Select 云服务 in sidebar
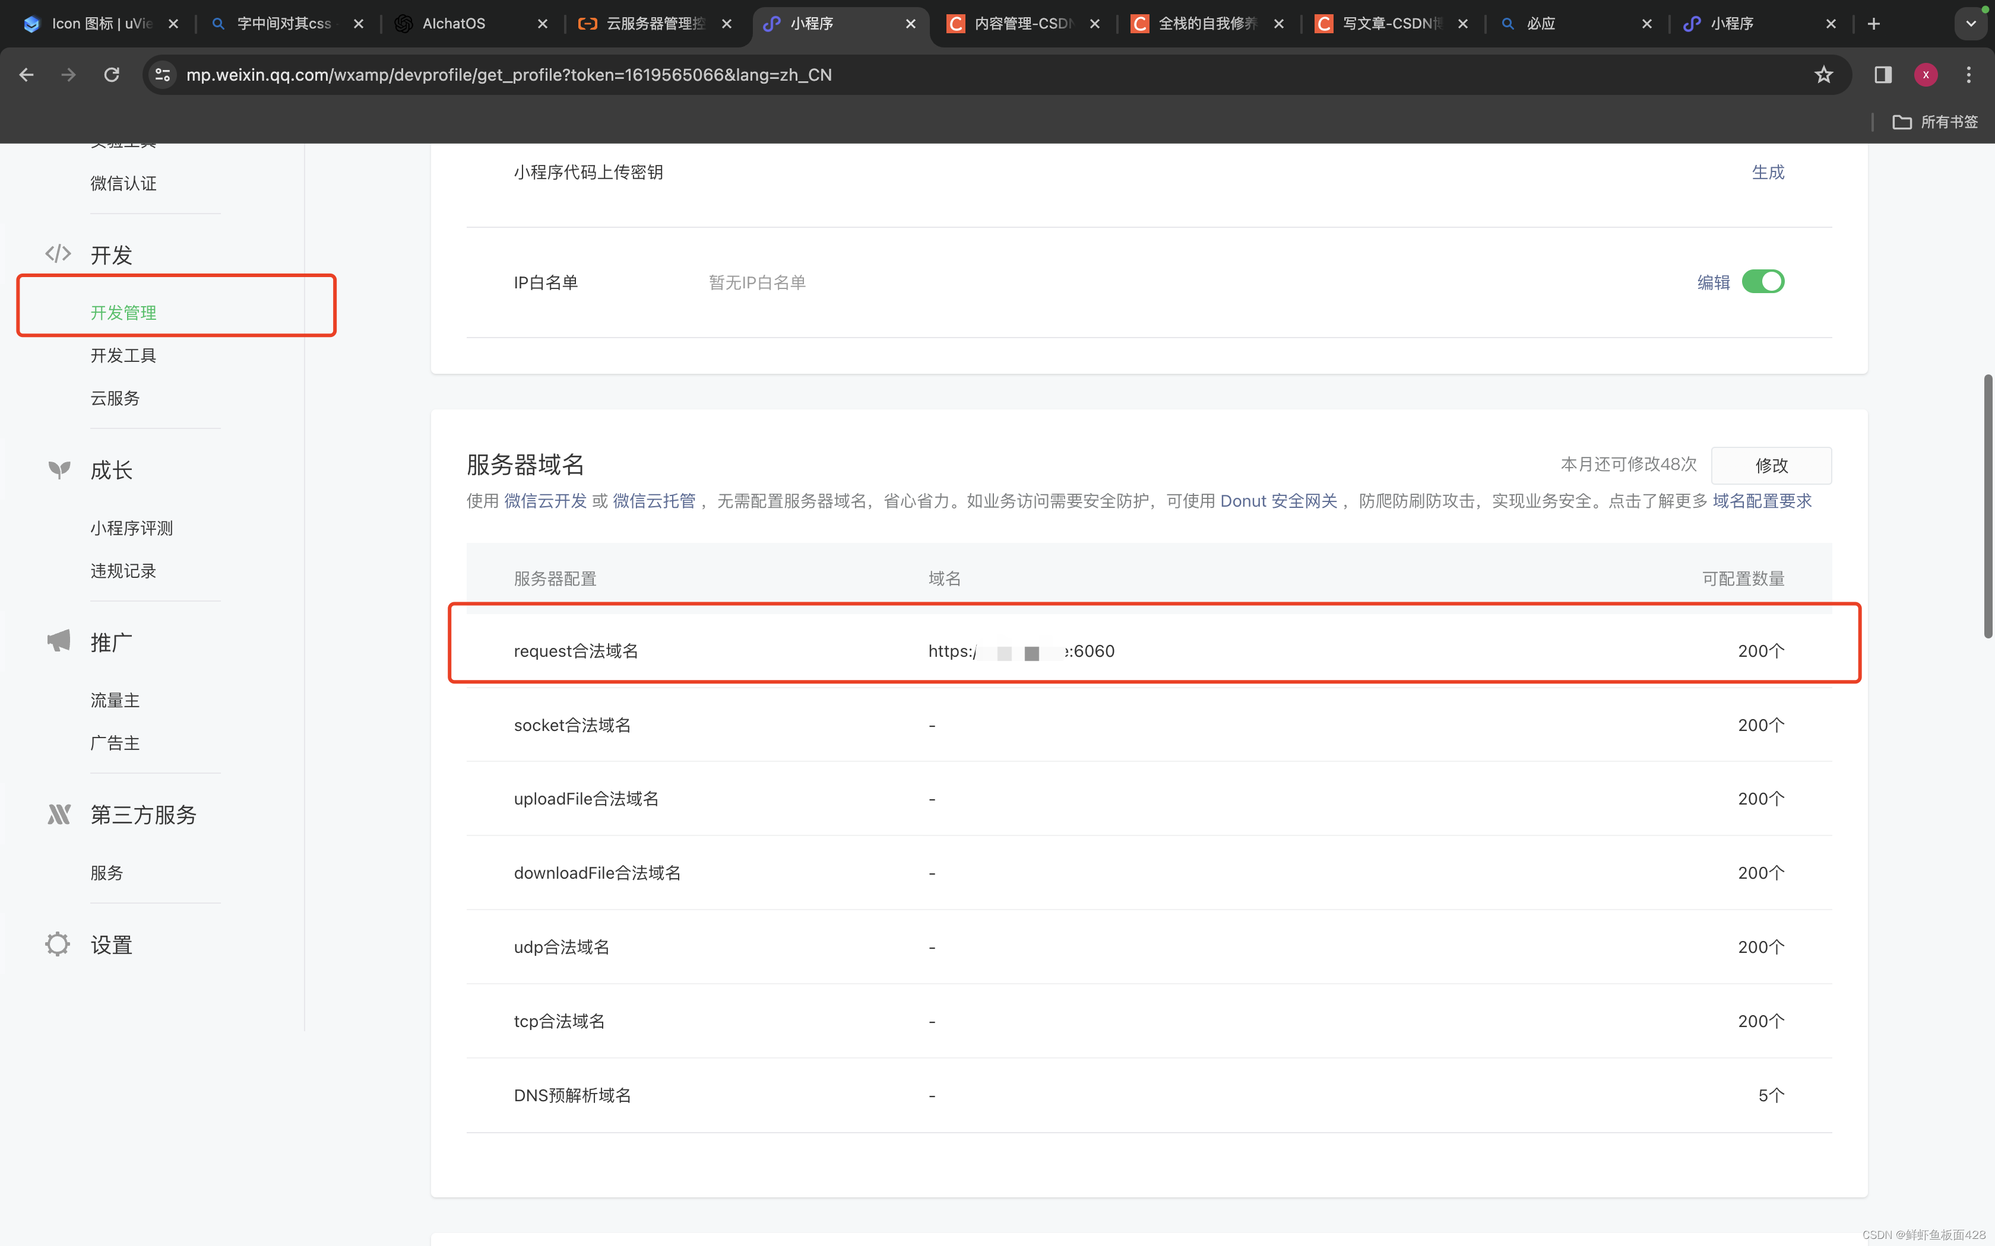This screenshot has width=1995, height=1246. [115, 399]
